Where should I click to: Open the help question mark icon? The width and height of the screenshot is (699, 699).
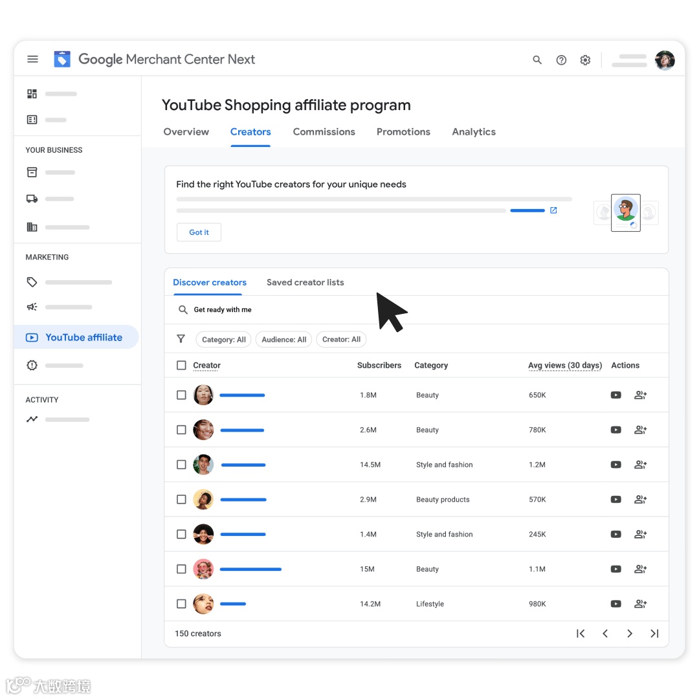coord(561,60)
